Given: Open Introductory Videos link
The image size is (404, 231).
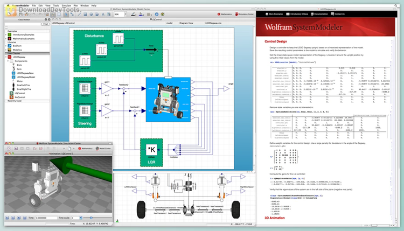Looking at the screenshot, I should click(297, 14).
